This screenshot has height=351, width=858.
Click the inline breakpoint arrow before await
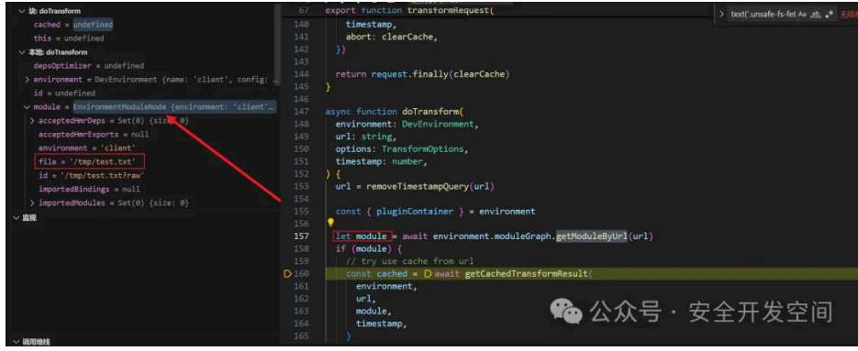point(428,273)
